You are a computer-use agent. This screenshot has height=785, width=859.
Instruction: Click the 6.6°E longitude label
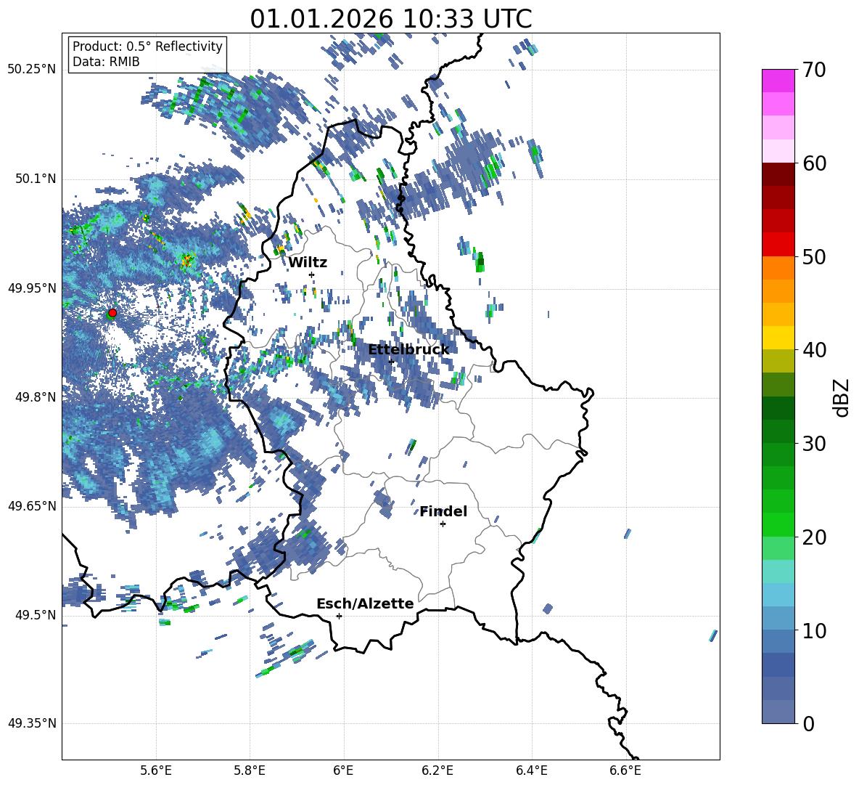pos(625,771)
